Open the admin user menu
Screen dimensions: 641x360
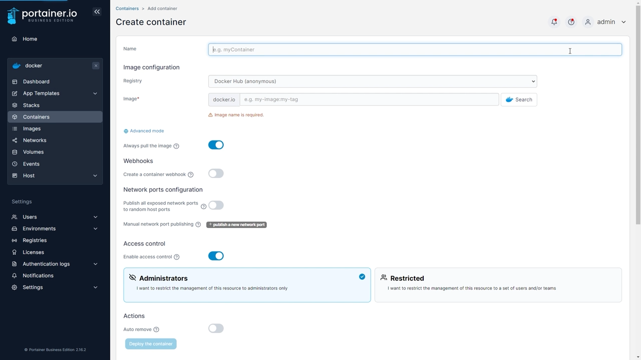pyautogui.click(x=606, y=22)
